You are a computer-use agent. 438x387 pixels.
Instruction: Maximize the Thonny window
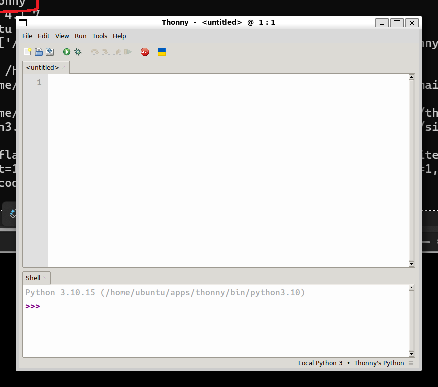point(397,23)
